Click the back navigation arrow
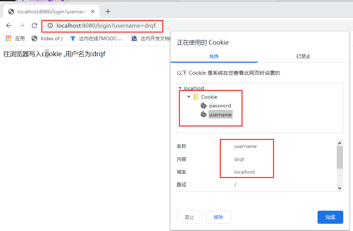The image size is (353, 231). 9,25
